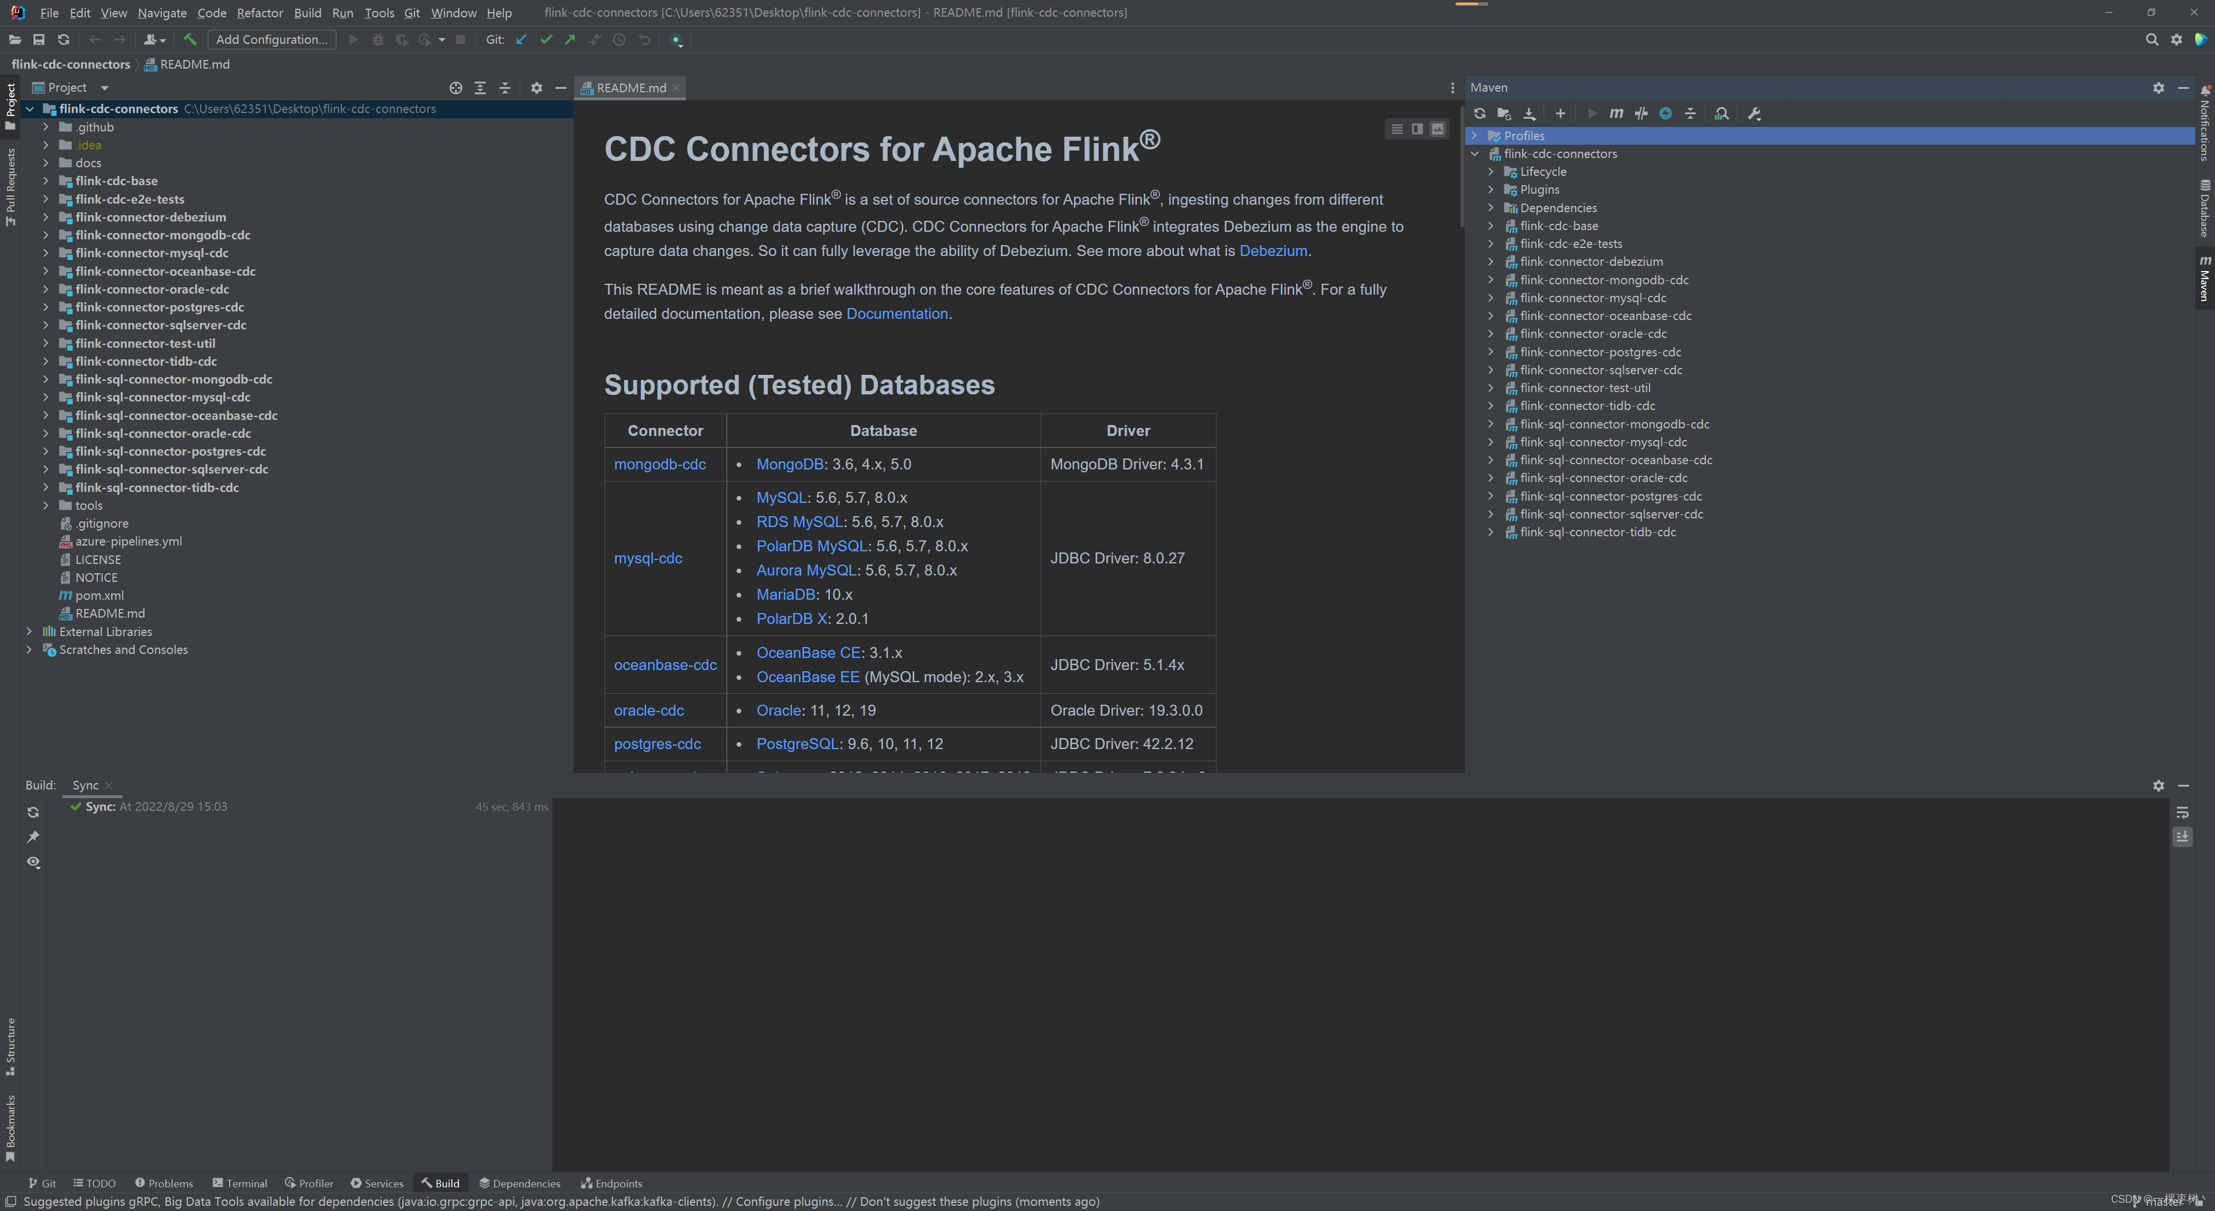Select pom.xml file in Project tree
This screenshot has width=2215, height=1211.
(99, 596)
